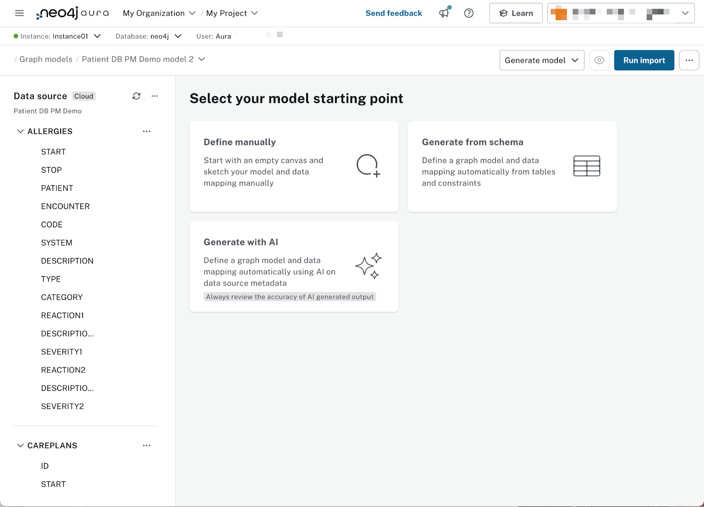Select the ENCOUNTER column
Image resolution: width=704 pixels, height=507 pixels.
coord(66,206)
